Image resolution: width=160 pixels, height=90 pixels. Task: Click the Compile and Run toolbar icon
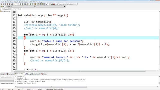(42, 4)
